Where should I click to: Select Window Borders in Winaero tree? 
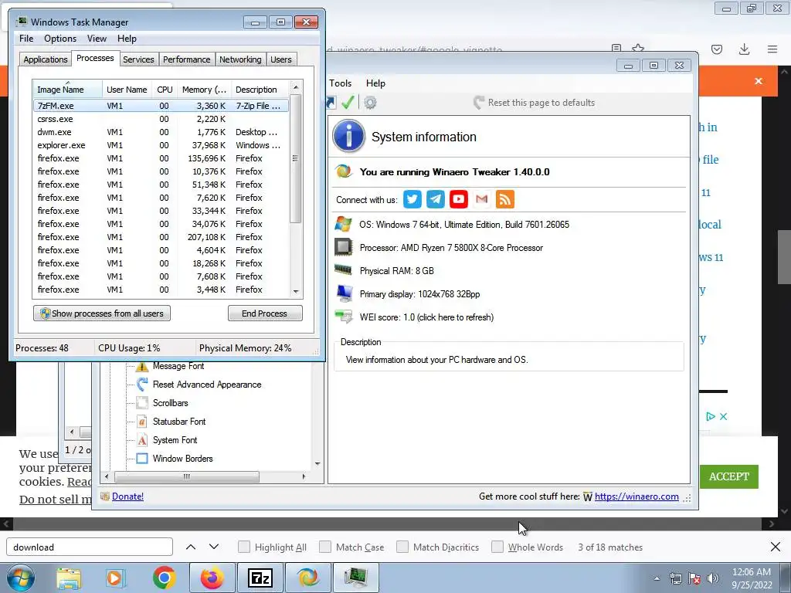[x=182, y=459]
